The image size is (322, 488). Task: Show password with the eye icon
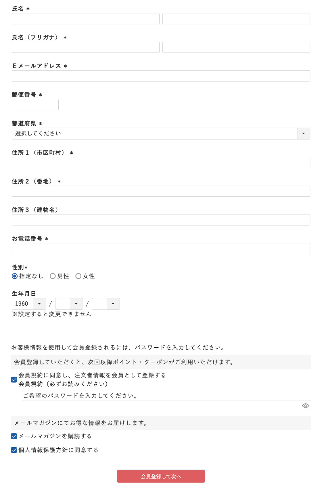(x=305, y=406)
